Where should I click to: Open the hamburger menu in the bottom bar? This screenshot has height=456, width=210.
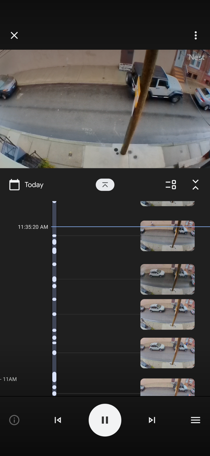195,420
